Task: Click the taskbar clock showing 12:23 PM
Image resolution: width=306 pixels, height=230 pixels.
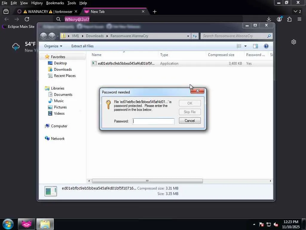Action: coord(291,224)
